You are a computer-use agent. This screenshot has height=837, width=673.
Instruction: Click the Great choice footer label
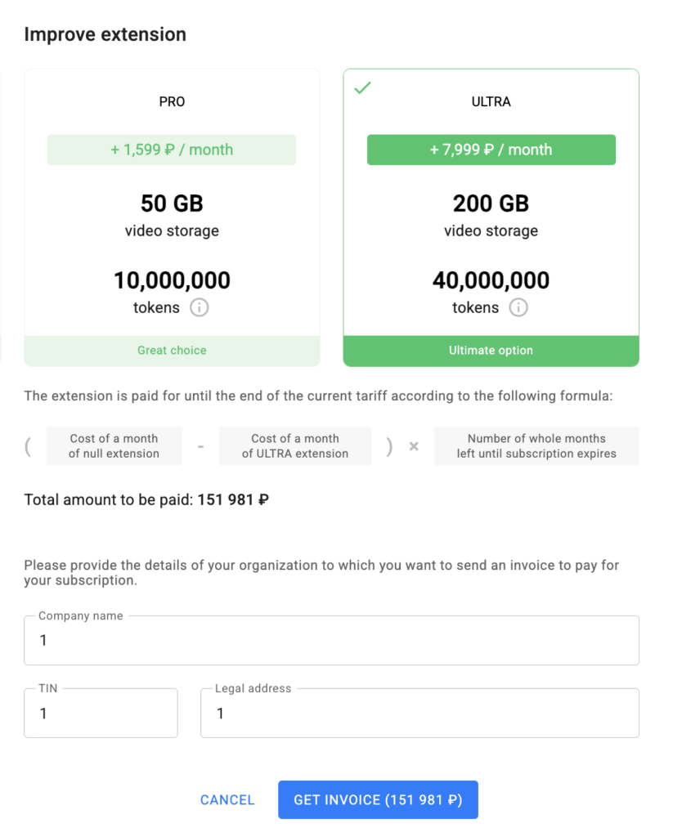tap(172, 351)
